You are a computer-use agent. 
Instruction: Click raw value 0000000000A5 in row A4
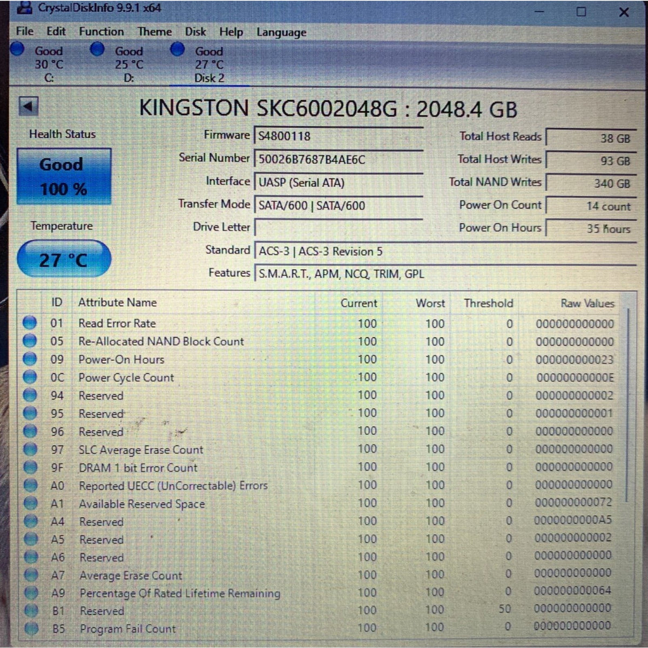tap(573, 521)
